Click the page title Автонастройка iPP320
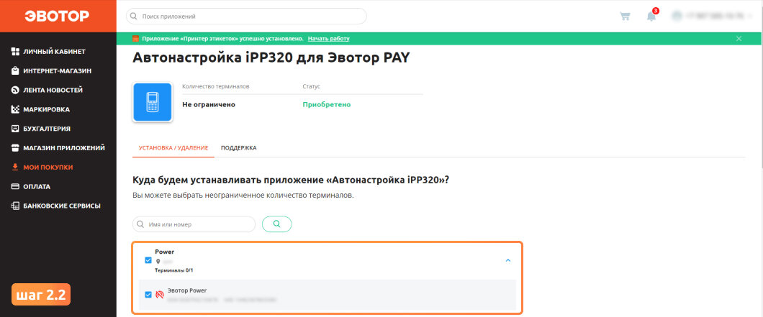The image size is (763, 317). pos(271,58)
